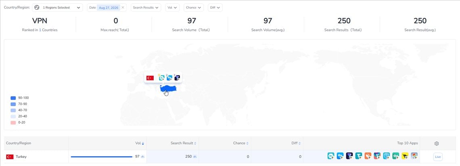Click the 90-100 legend color swatch
460x166 pixels.
click(13, 98)
